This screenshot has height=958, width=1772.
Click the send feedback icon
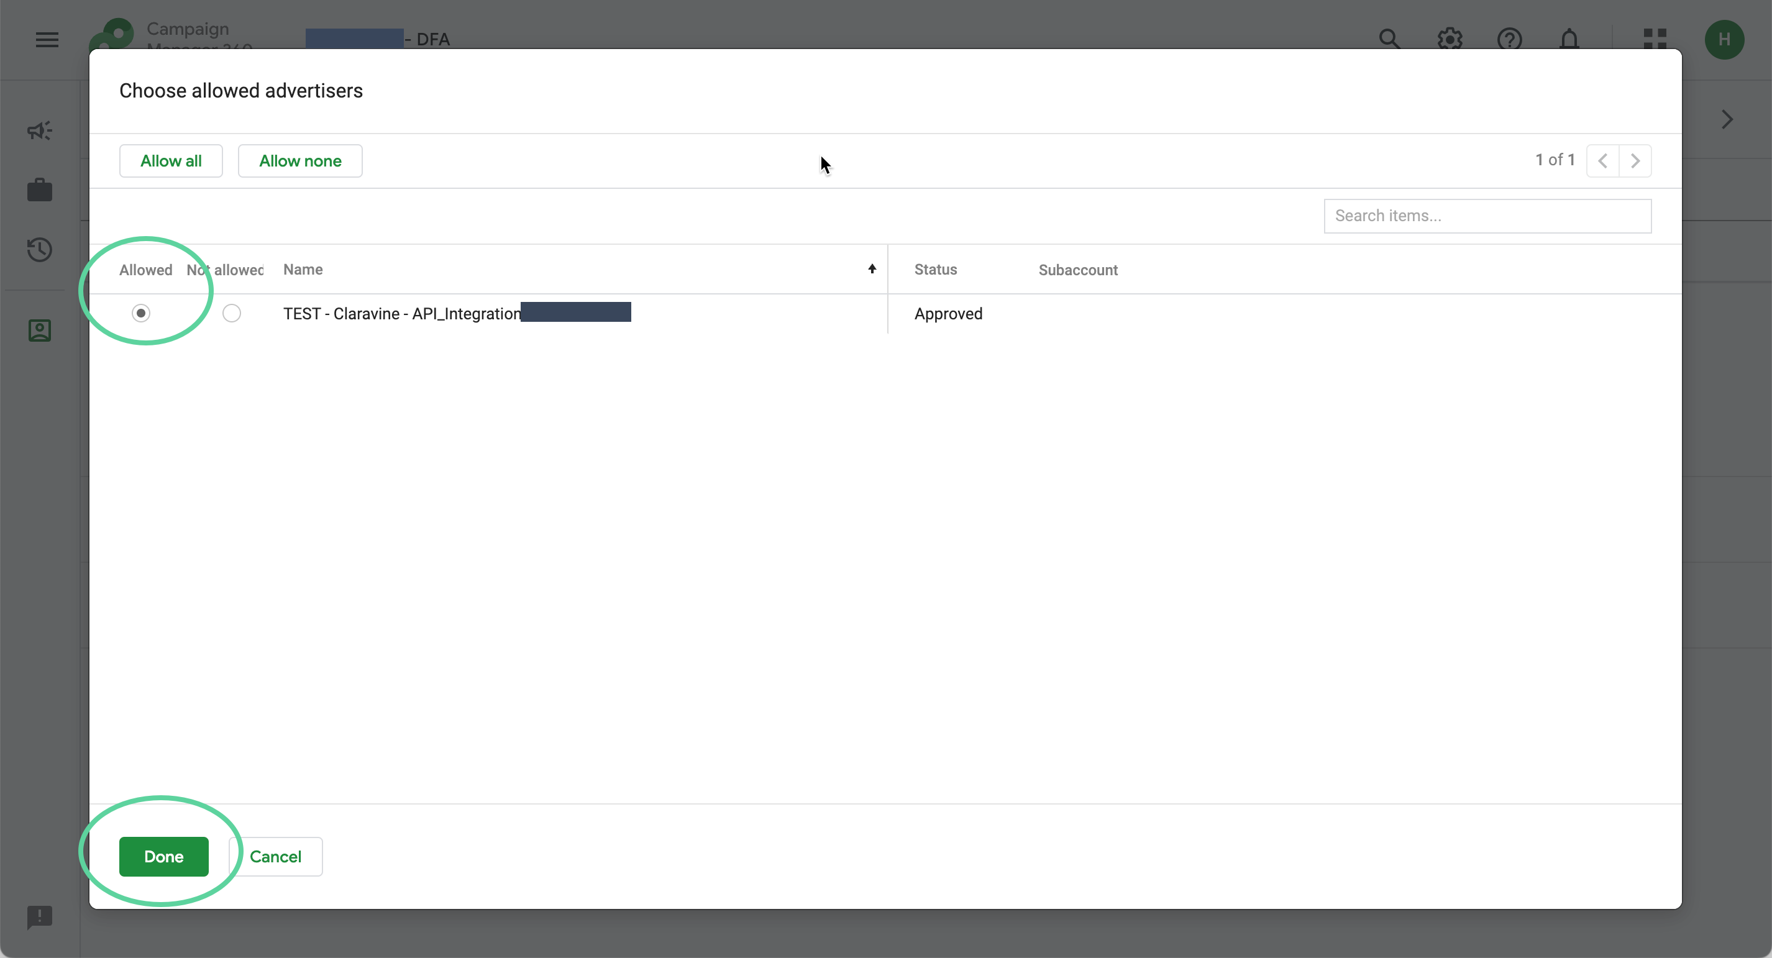coord(40,917)
